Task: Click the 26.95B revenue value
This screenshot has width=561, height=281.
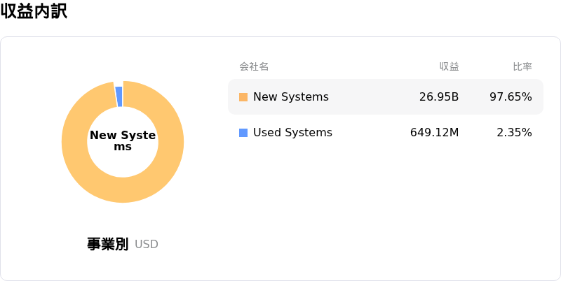Action: (439, 97)
